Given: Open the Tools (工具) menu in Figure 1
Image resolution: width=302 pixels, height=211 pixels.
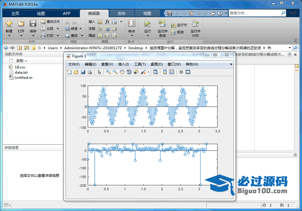Looking at the screenshot, I should [139, 64].
